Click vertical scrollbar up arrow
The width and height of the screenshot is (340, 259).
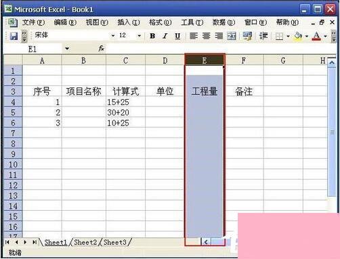(x=332, y=63)
